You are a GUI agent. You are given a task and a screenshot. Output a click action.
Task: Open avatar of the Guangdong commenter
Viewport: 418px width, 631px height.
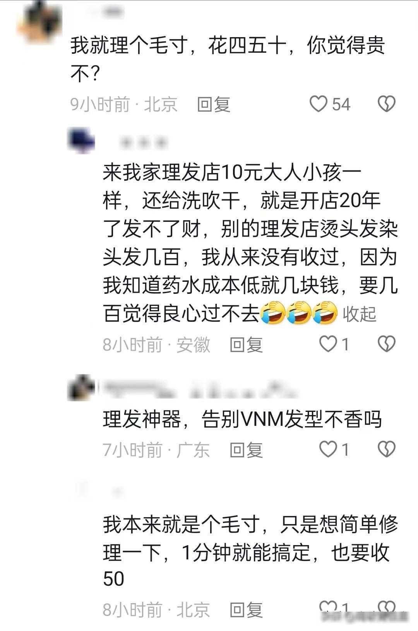coord(81,388)
